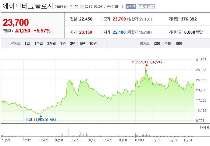This screenshot has width=210, height=146.
Task: Switch to the 3개월 chart period
Action: 52,43
